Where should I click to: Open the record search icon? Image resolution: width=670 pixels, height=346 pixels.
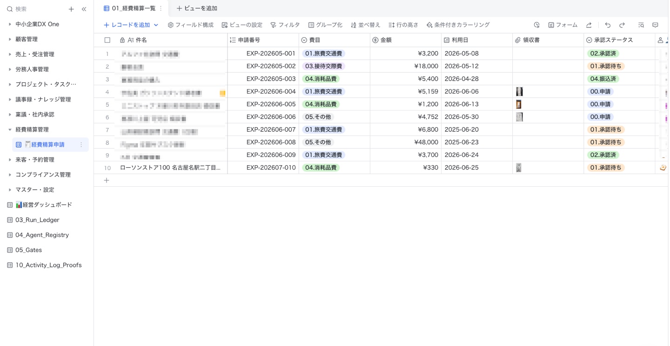point(641,25)
